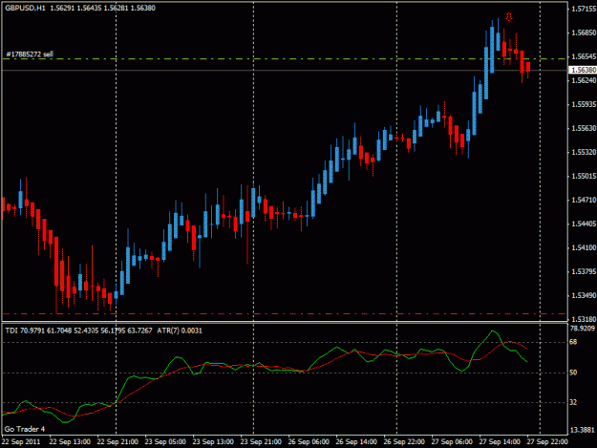This screenshot has height=448, width=597.
Task: Click indicator scale value 78.9209
Action: tap(582, 328)
